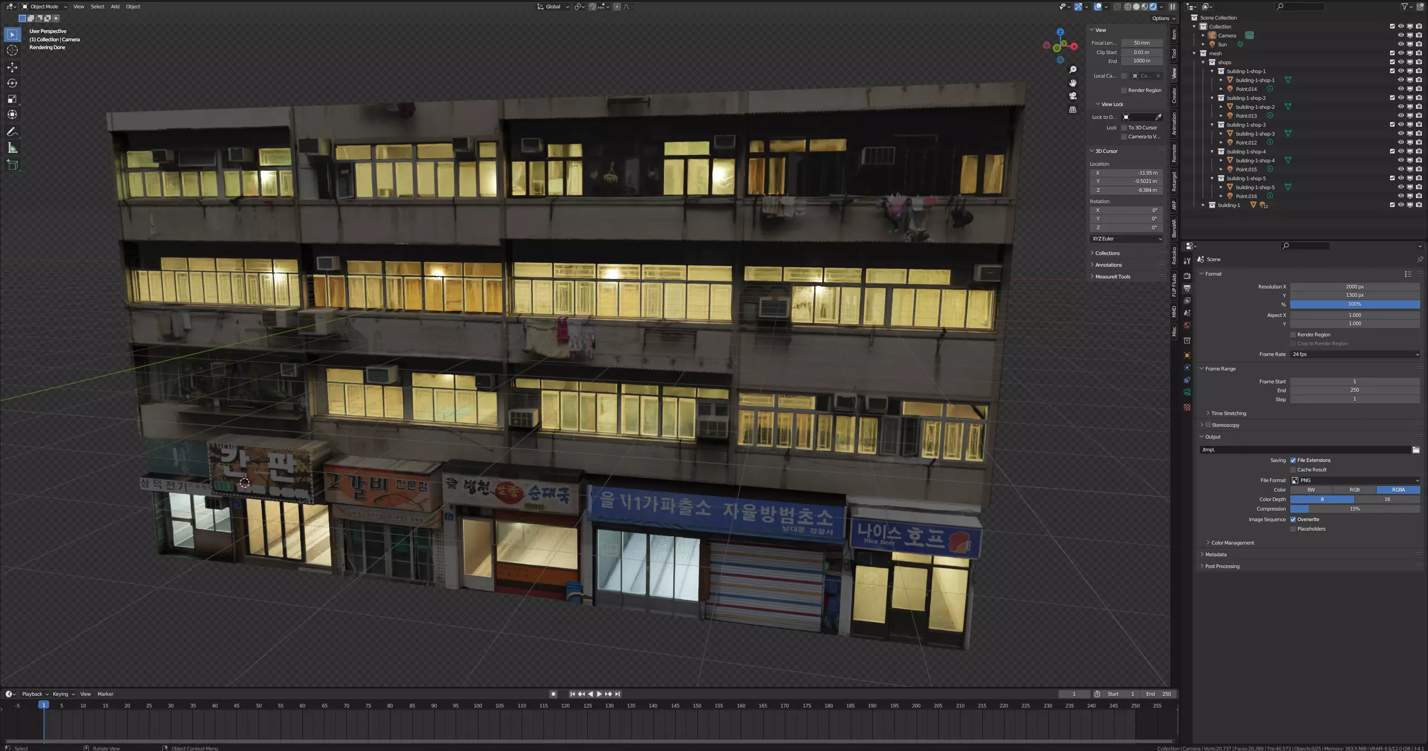This screenshot has height=751, width=1428.
Task: Open the Texture properties tab
Action: pyautogui.click(x=1187, y=407)
